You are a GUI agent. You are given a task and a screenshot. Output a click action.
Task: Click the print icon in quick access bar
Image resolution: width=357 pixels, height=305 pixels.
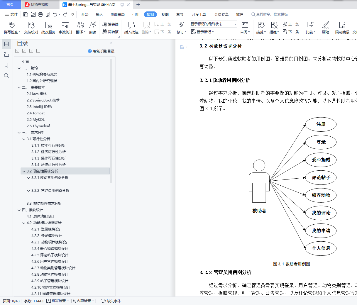[40, 14]
